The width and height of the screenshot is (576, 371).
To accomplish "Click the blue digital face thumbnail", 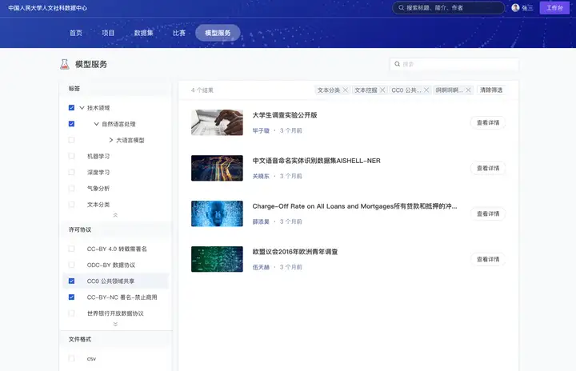I will coord(217,213).
